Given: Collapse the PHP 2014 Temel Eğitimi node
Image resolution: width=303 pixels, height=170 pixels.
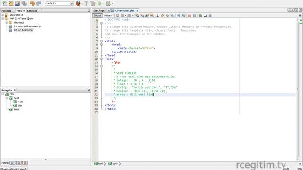Looking at the screenshot, I should click(3, 19).
